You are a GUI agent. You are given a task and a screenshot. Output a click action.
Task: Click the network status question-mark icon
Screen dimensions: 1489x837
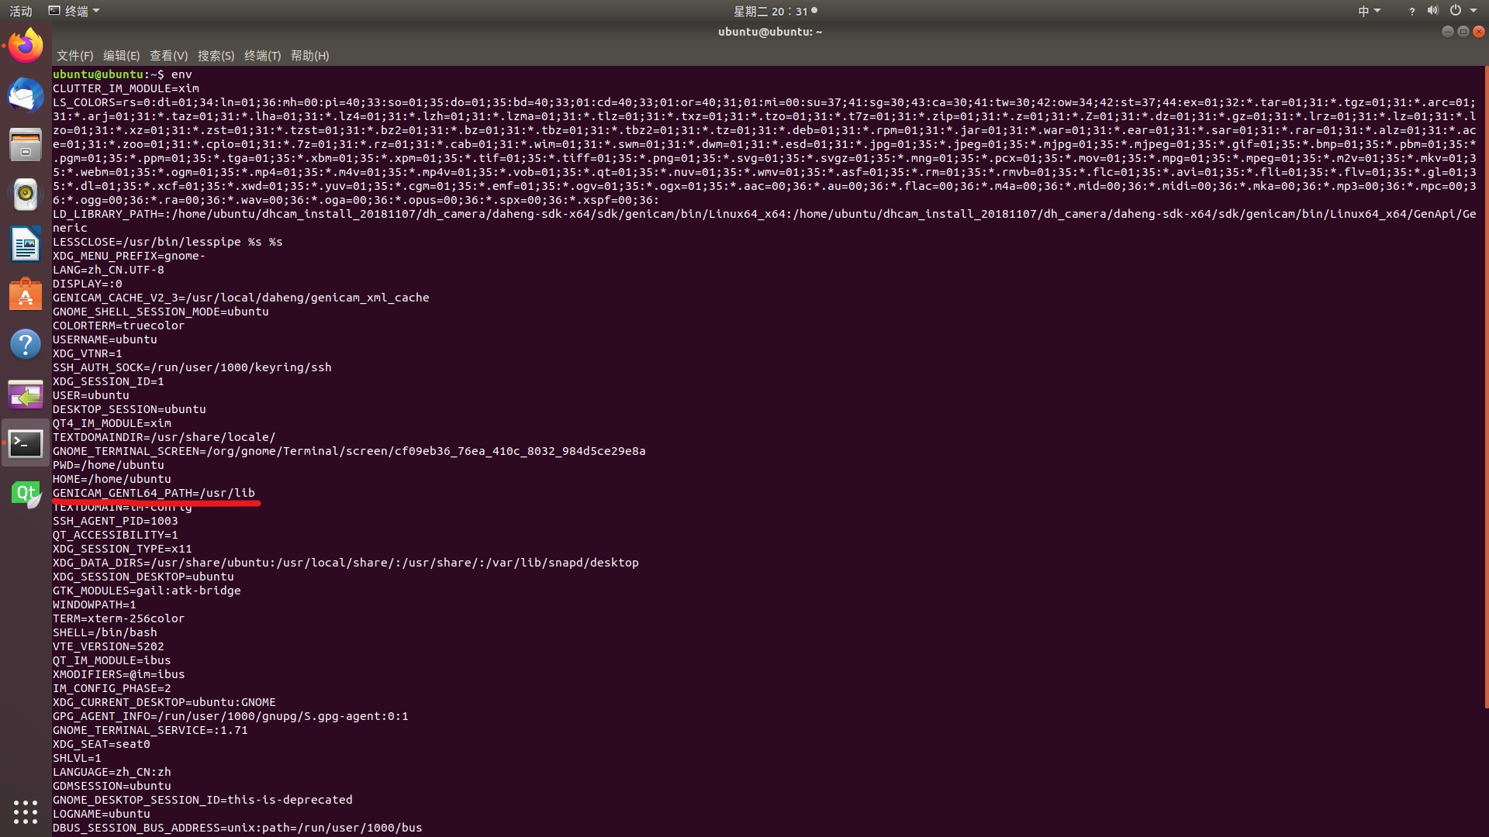point(1411,11)
